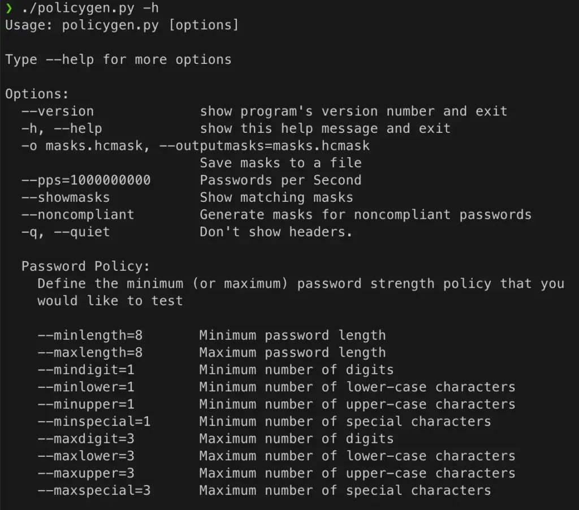Click the --maxlower=3 option
The width and height of the screenshot is (579, 510).
pos(86,456)
